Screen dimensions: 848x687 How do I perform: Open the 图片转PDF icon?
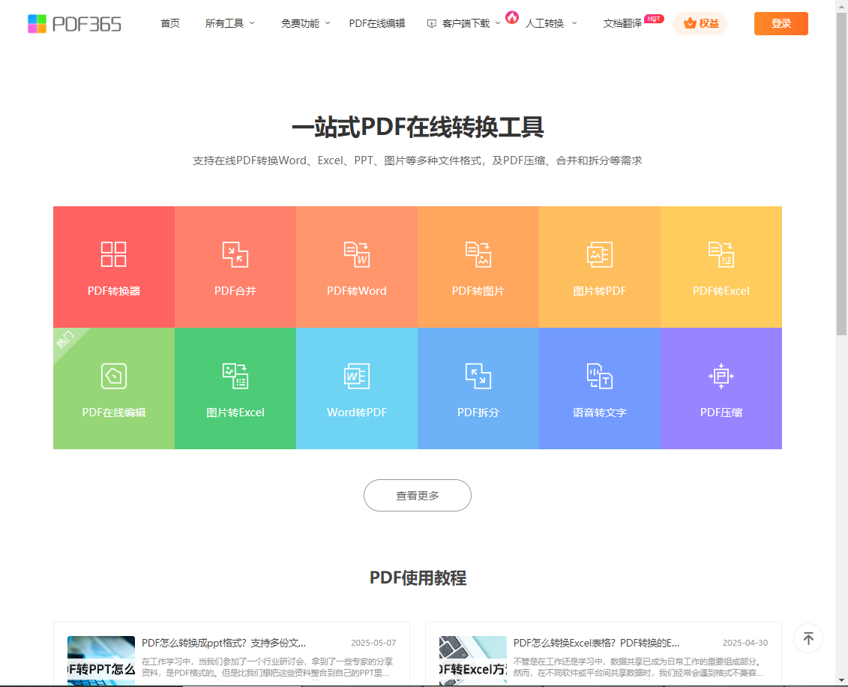[600, 254]
